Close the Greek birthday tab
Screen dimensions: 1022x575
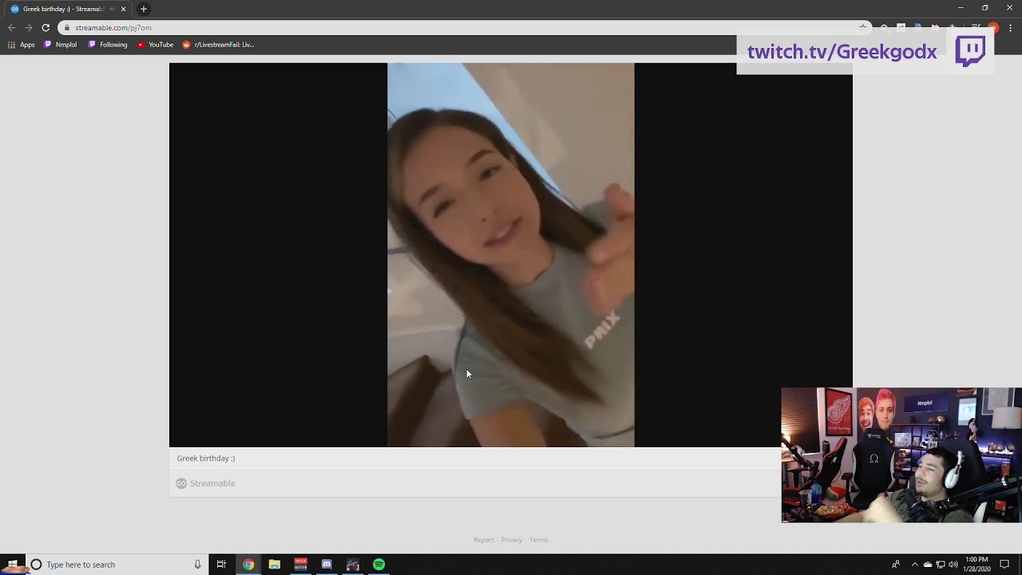point(124,9)
